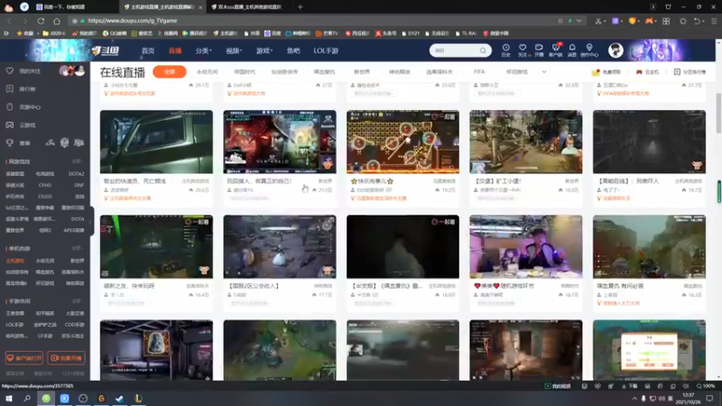Open the 云主机 gamepad link

click(x=647, y=72)
